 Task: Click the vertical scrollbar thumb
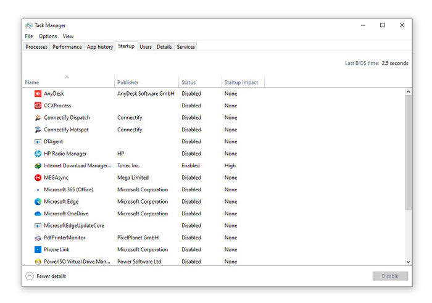click(409, 152)
